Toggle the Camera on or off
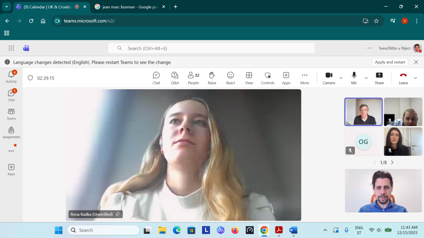 329,77
